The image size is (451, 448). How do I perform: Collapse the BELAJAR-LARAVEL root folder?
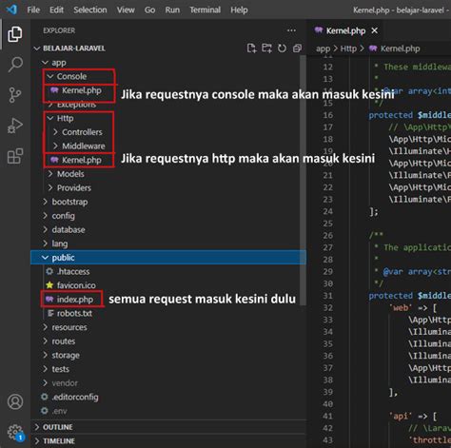(168, 49)
